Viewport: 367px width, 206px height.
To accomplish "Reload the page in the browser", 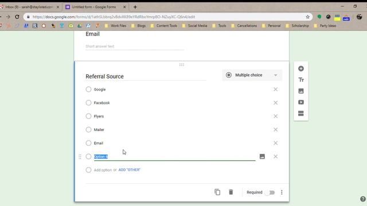I will tap(17, 17).
